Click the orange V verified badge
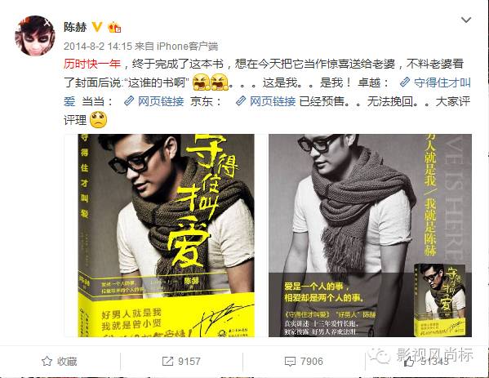The height and width of the screenshot is (378, 489). [x=97, y=27]
